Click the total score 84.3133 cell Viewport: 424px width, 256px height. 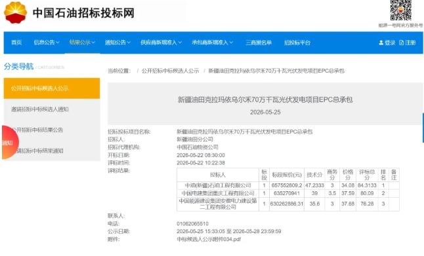click(x=367, y=185)
